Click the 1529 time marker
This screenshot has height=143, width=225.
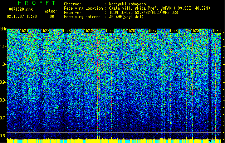195,31
